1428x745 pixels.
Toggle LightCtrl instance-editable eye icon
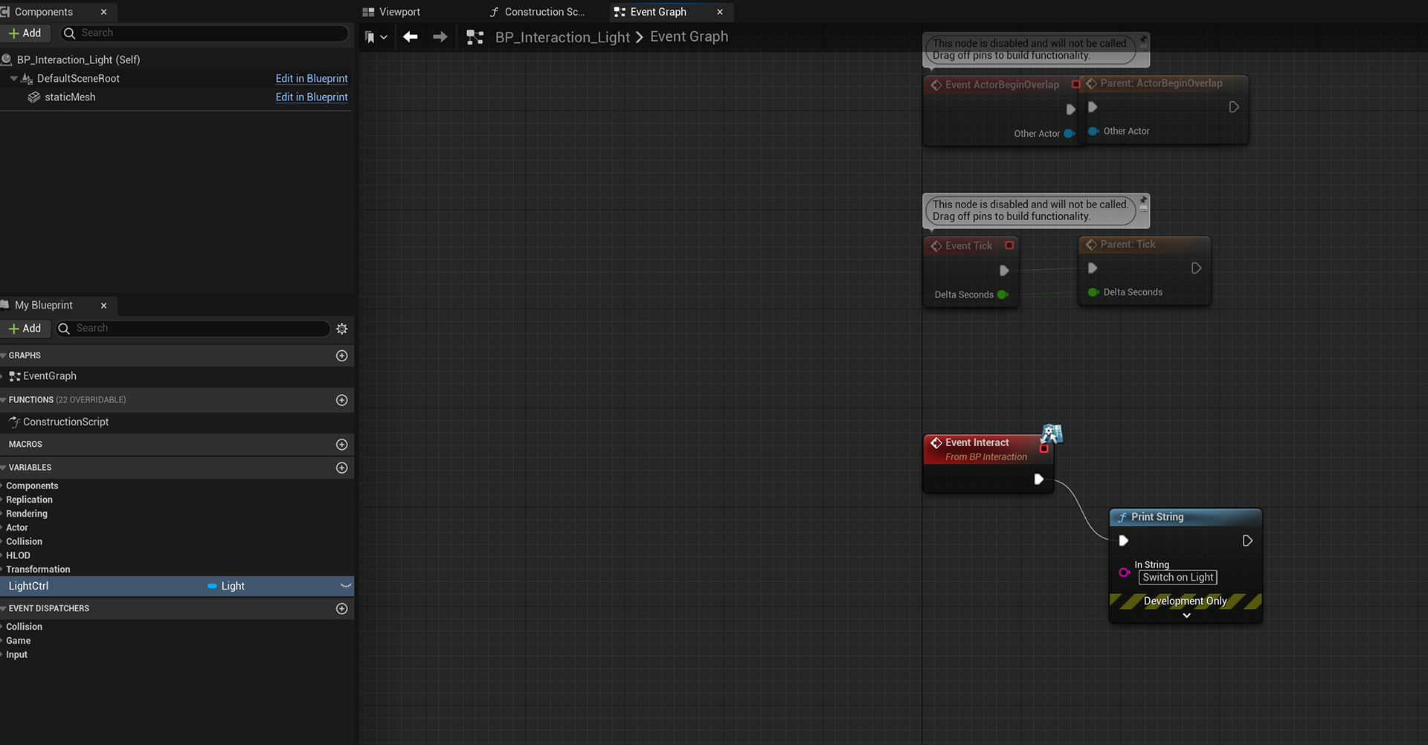346,586
